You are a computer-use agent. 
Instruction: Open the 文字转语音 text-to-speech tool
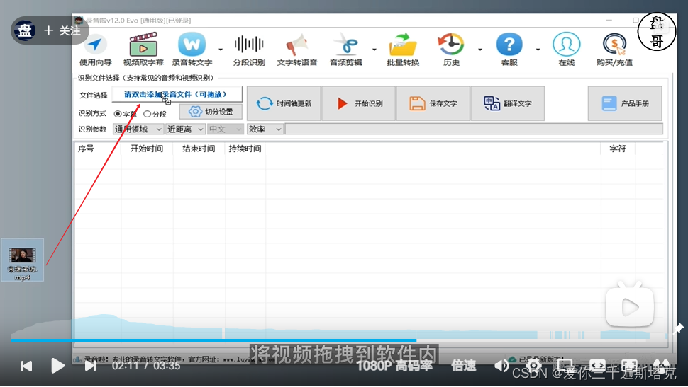[x=297, y=50]
